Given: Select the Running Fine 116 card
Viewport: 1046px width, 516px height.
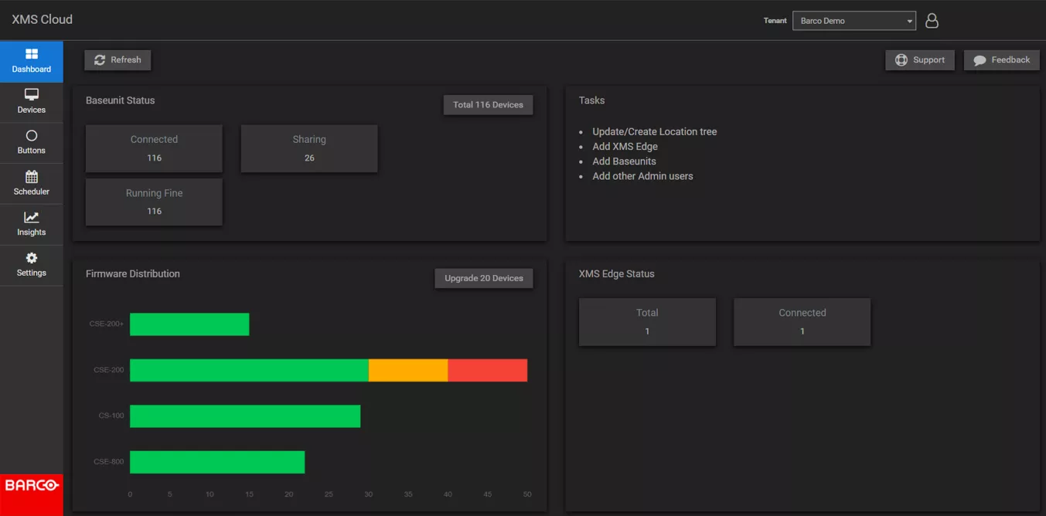Looking at the screenshot, I should (154, 202).
